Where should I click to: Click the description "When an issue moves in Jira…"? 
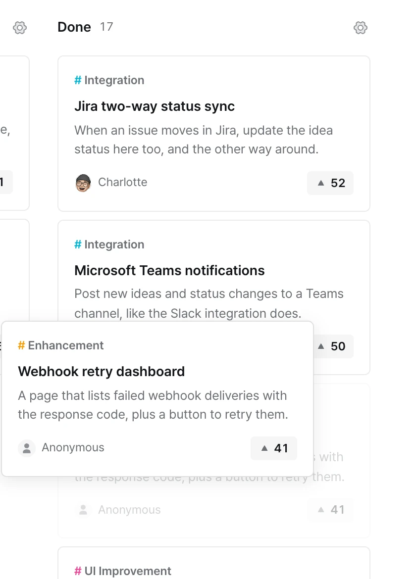[204, 140]
